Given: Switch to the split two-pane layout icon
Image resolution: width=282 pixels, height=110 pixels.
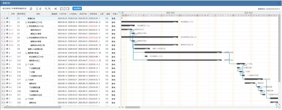Looking at the screenshot, I should (x=65, y=9).
